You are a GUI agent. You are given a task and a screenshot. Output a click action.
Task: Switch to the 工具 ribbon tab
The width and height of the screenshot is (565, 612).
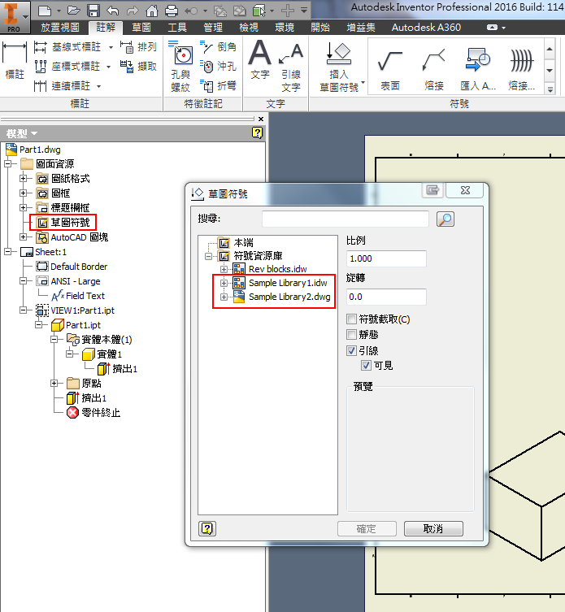click(x=177, y=28)
